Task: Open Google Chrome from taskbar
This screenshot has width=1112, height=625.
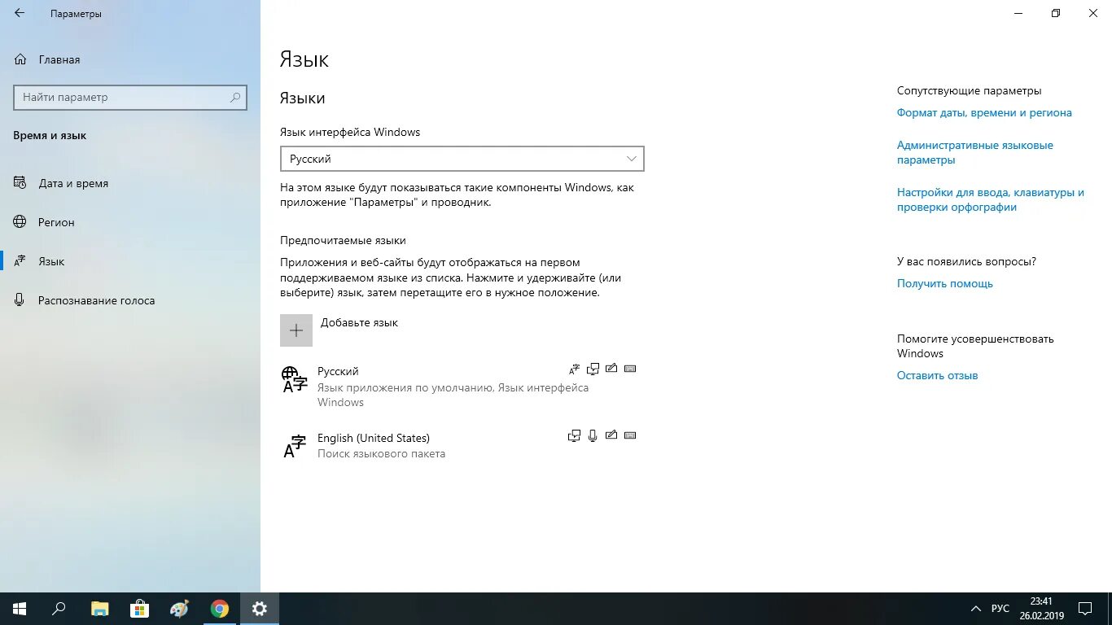Action: point(219,609)
